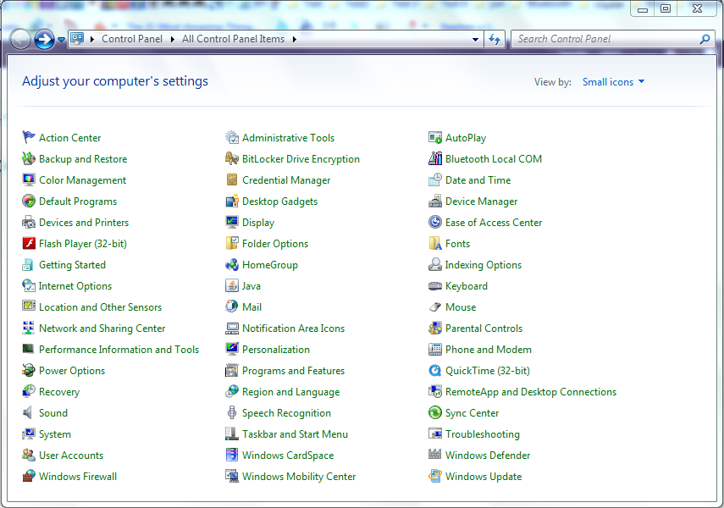Click the Windows Defender wall icon

[435, 455]
